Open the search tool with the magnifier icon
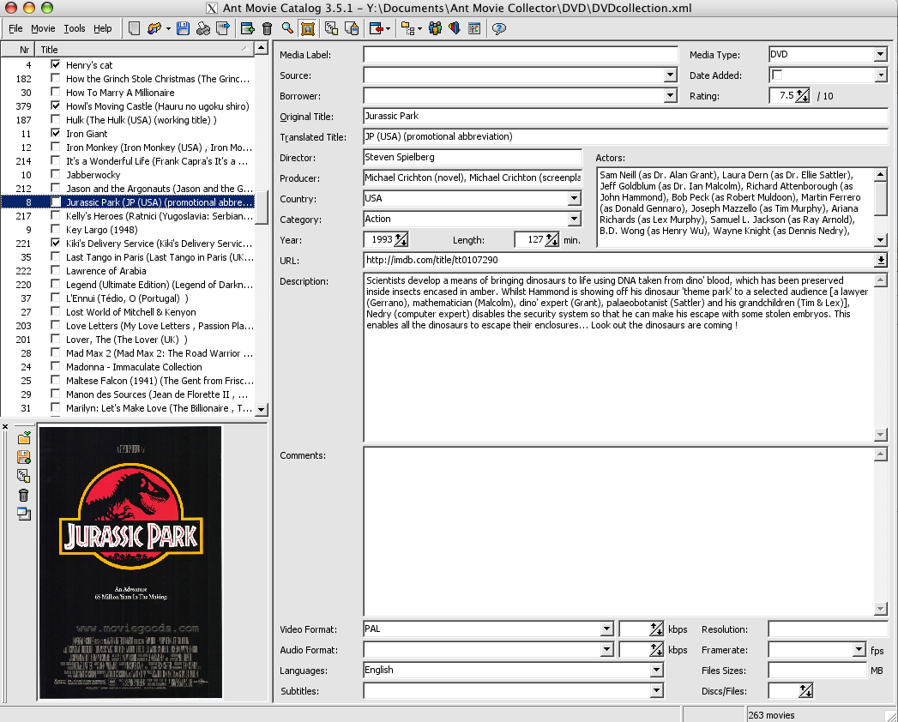The width and height of the screenshot is (898, 722). tap(286, 28)
